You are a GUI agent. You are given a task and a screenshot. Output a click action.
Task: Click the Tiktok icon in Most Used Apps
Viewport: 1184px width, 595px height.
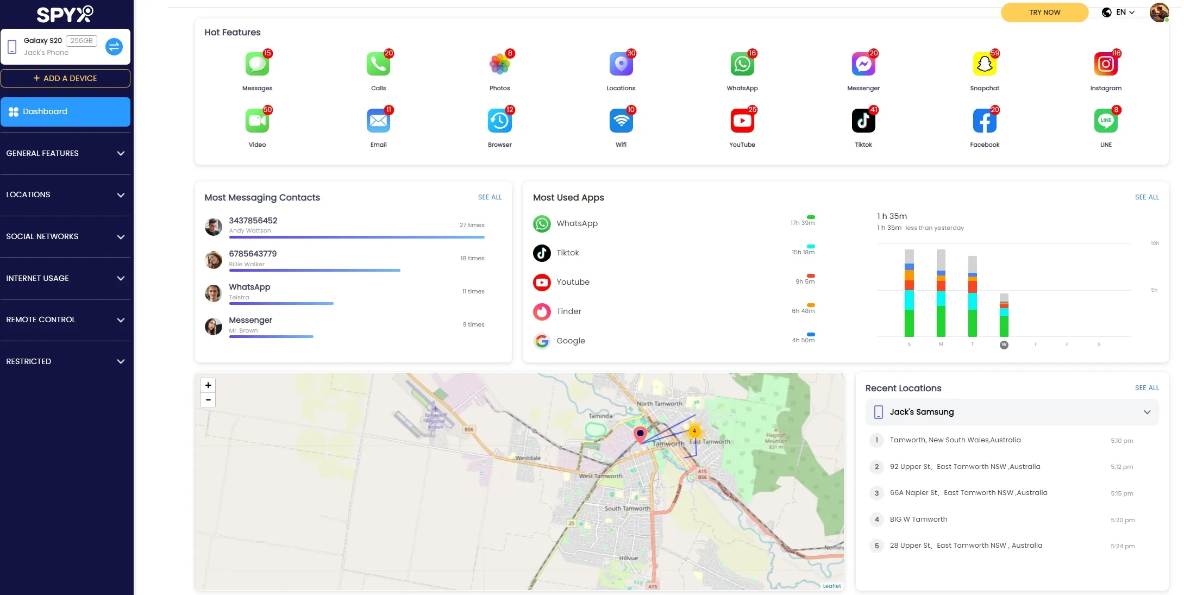point(542,253)
